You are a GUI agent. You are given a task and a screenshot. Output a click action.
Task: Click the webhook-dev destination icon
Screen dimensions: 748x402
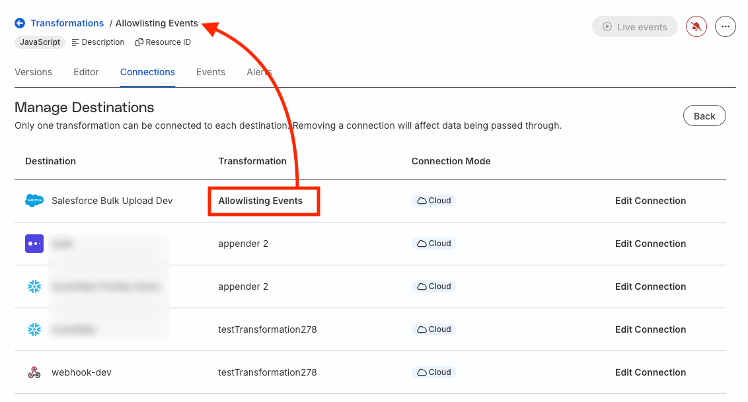click(34, 372)
